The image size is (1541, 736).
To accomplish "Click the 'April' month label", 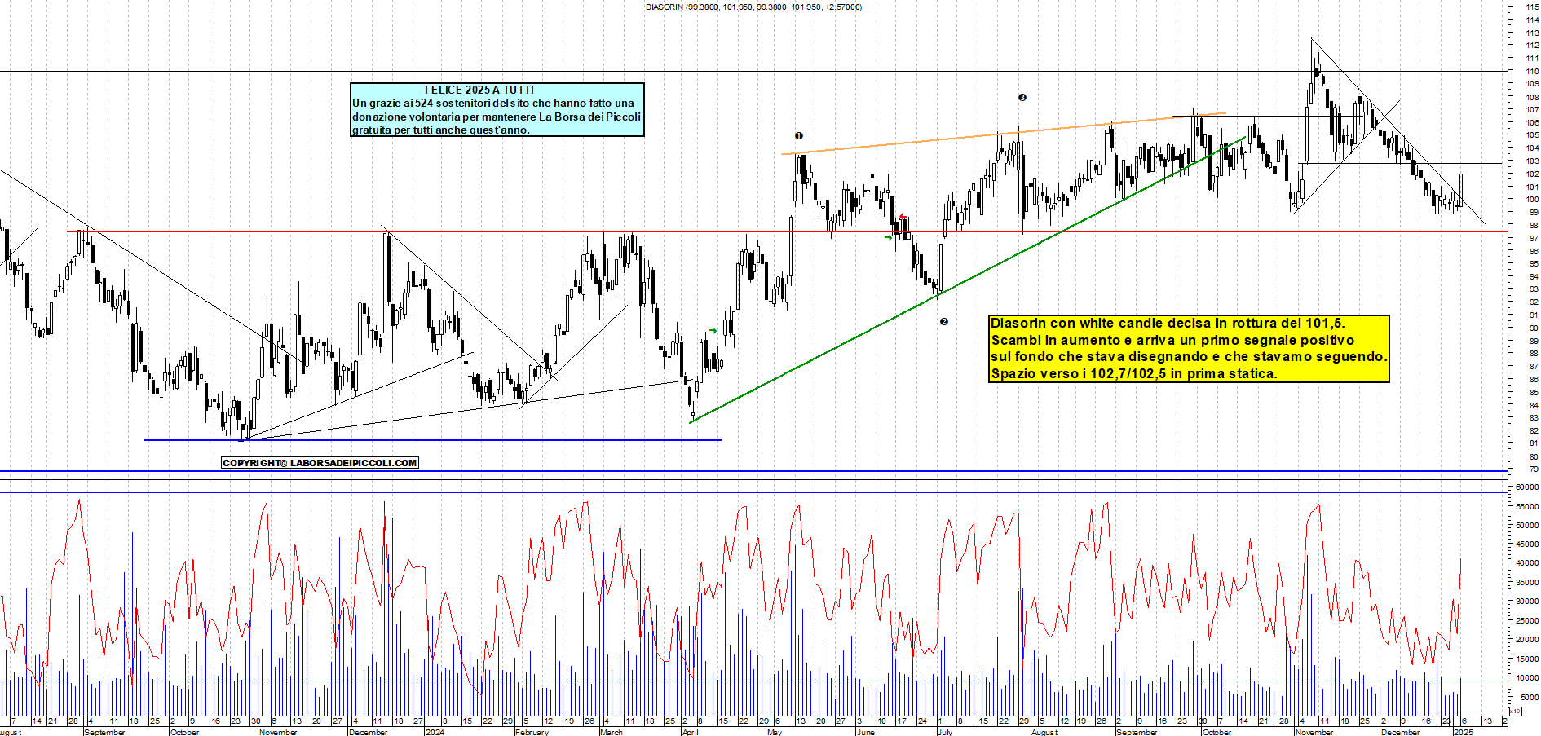I will (x=690, y=732).
